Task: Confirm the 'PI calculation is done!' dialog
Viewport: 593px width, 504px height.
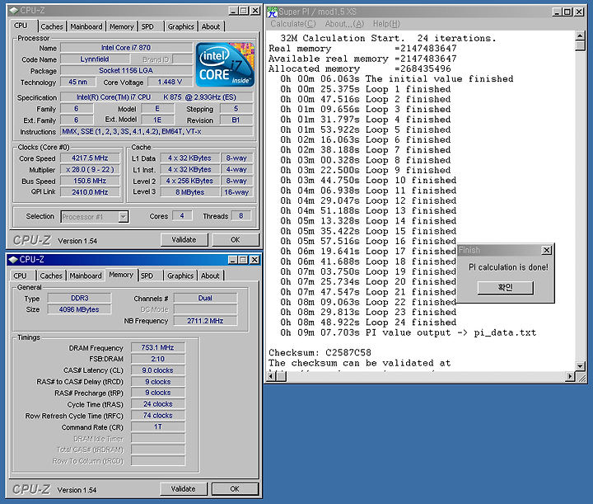Action: (505, 287)
